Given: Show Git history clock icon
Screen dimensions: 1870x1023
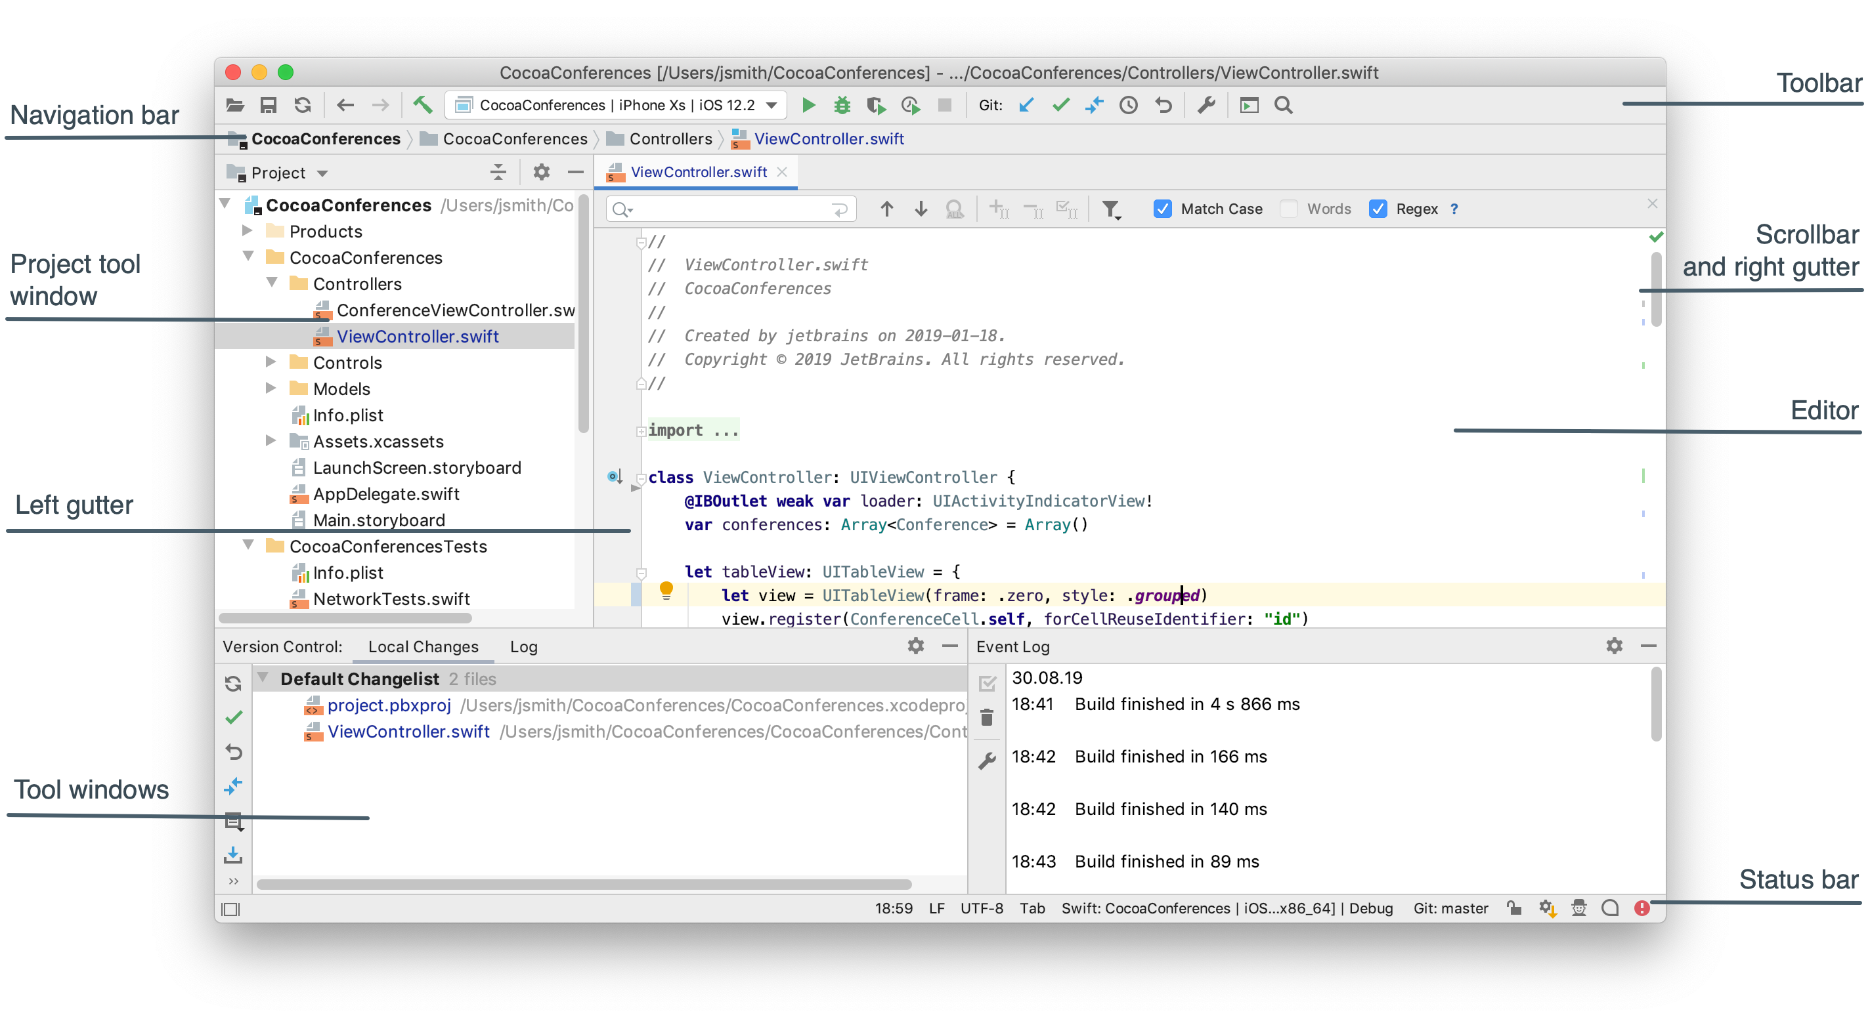Looking at the screenshot, I should point(1128,105).
